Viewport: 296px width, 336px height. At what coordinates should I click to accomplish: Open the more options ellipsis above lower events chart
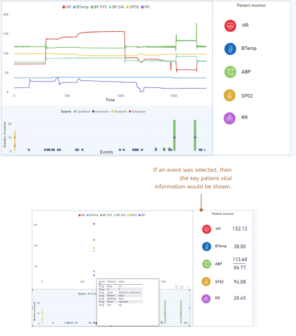click(x=187, y=287)
